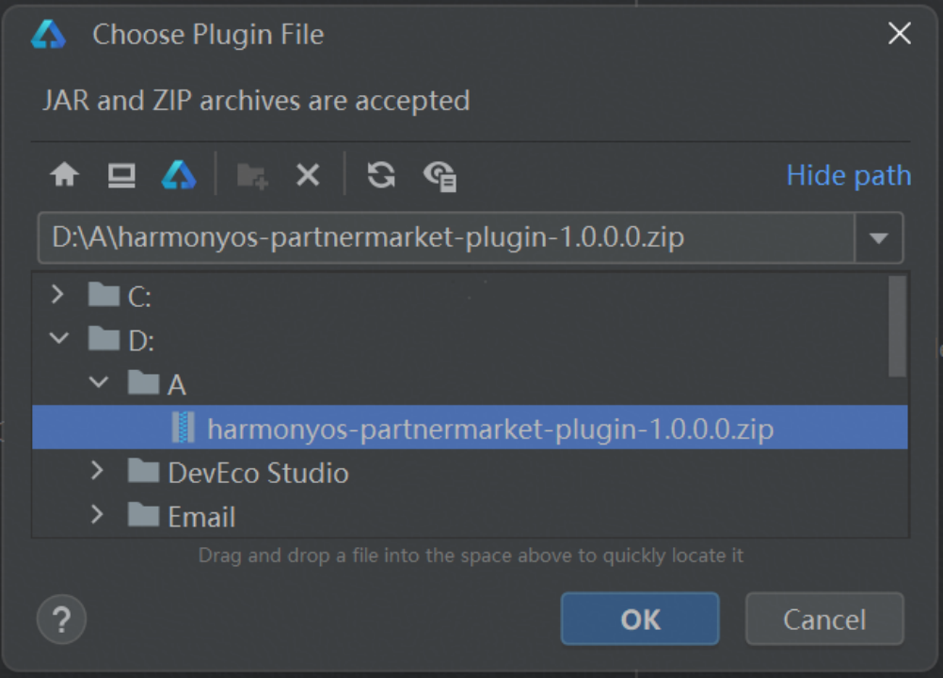Screen dimensions: 943x678
Task: Open help with question mark button
Action: [61, 619]
